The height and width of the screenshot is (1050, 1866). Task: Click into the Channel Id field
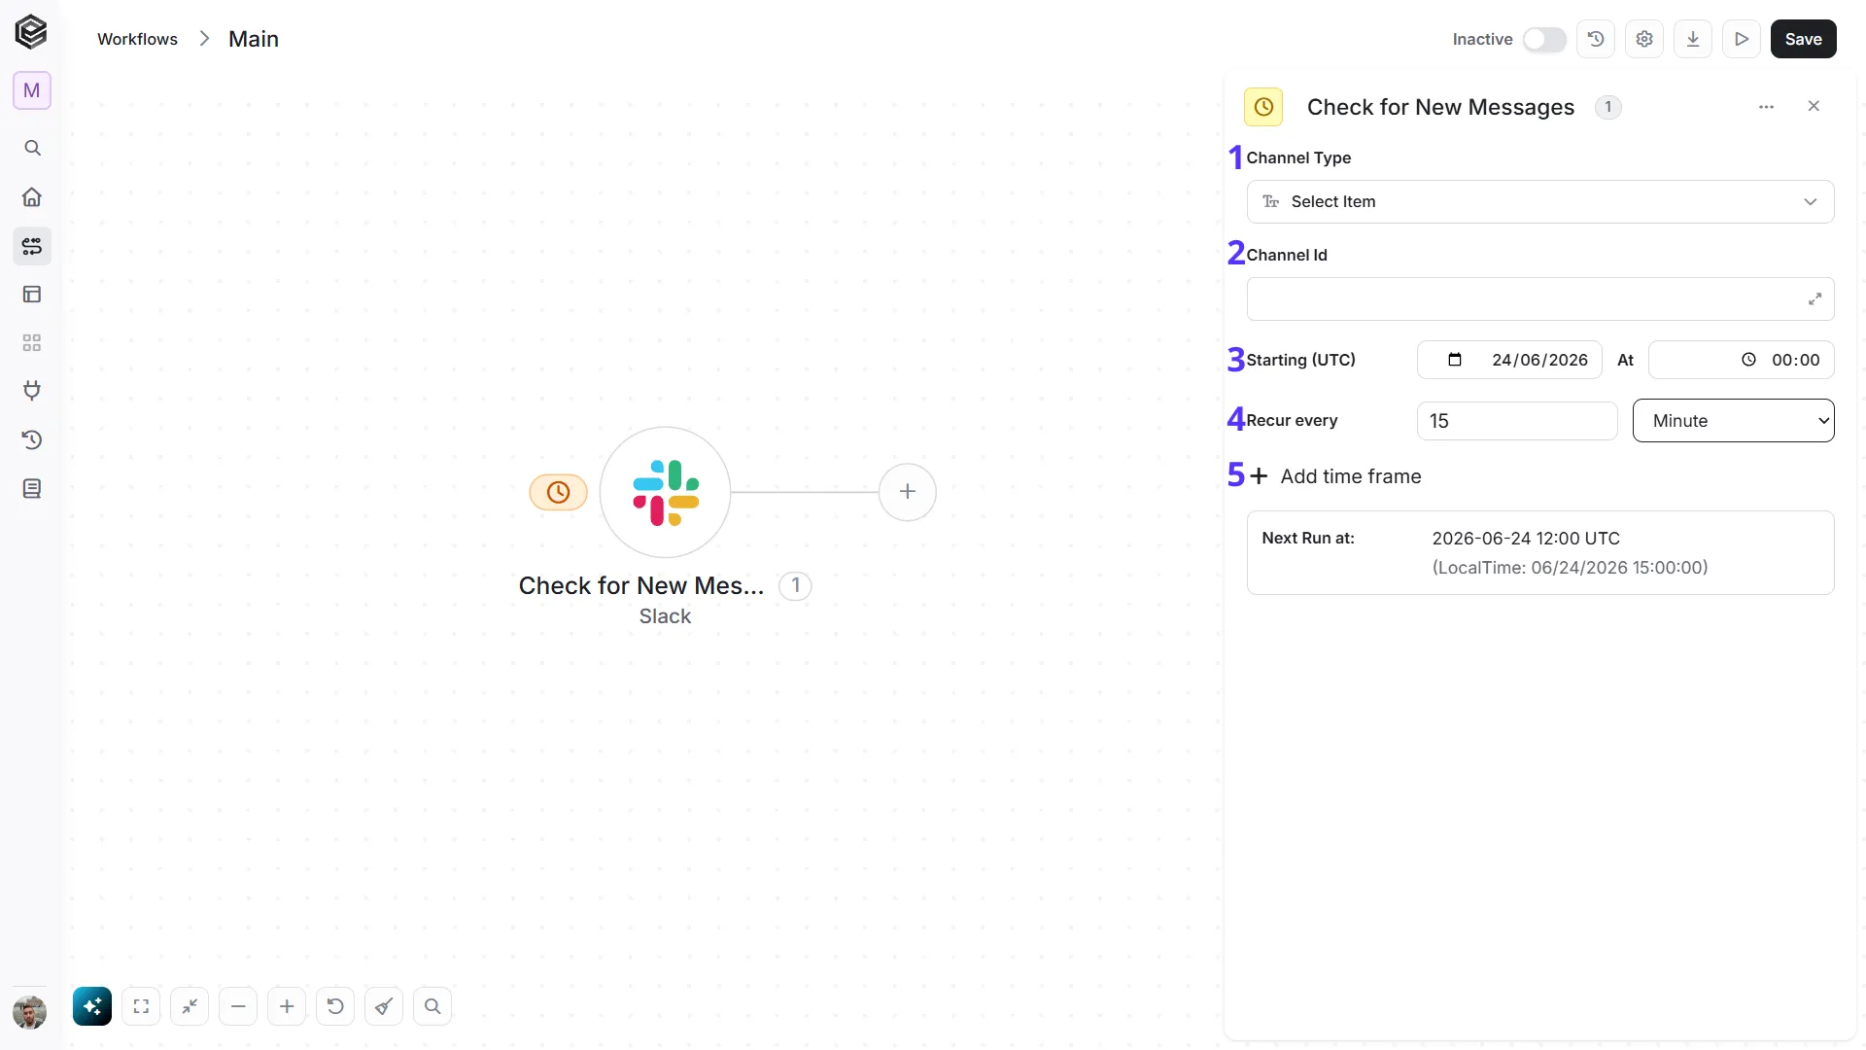pyautogui.click(x=1540, y=298)
